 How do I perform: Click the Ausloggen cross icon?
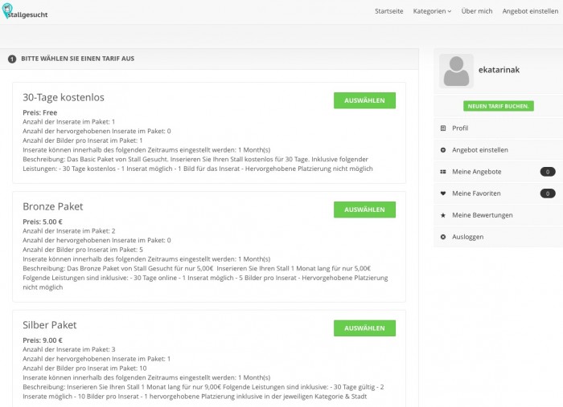point(443,237)
